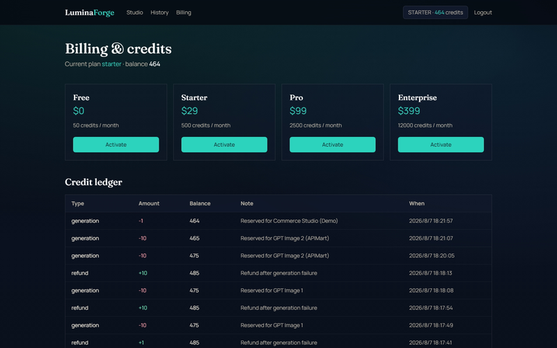Image resolution: width=557 pixels, height=348 pixels.
Task: Click the Type column header
Action: [78, 203]
